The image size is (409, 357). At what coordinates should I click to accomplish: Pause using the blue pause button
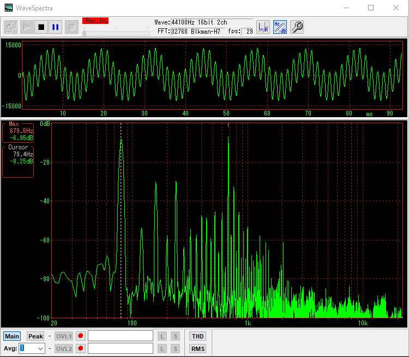tap(55, 27)
